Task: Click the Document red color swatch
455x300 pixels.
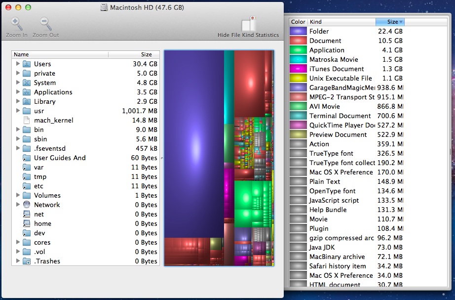Action: (x=298, y=41)
